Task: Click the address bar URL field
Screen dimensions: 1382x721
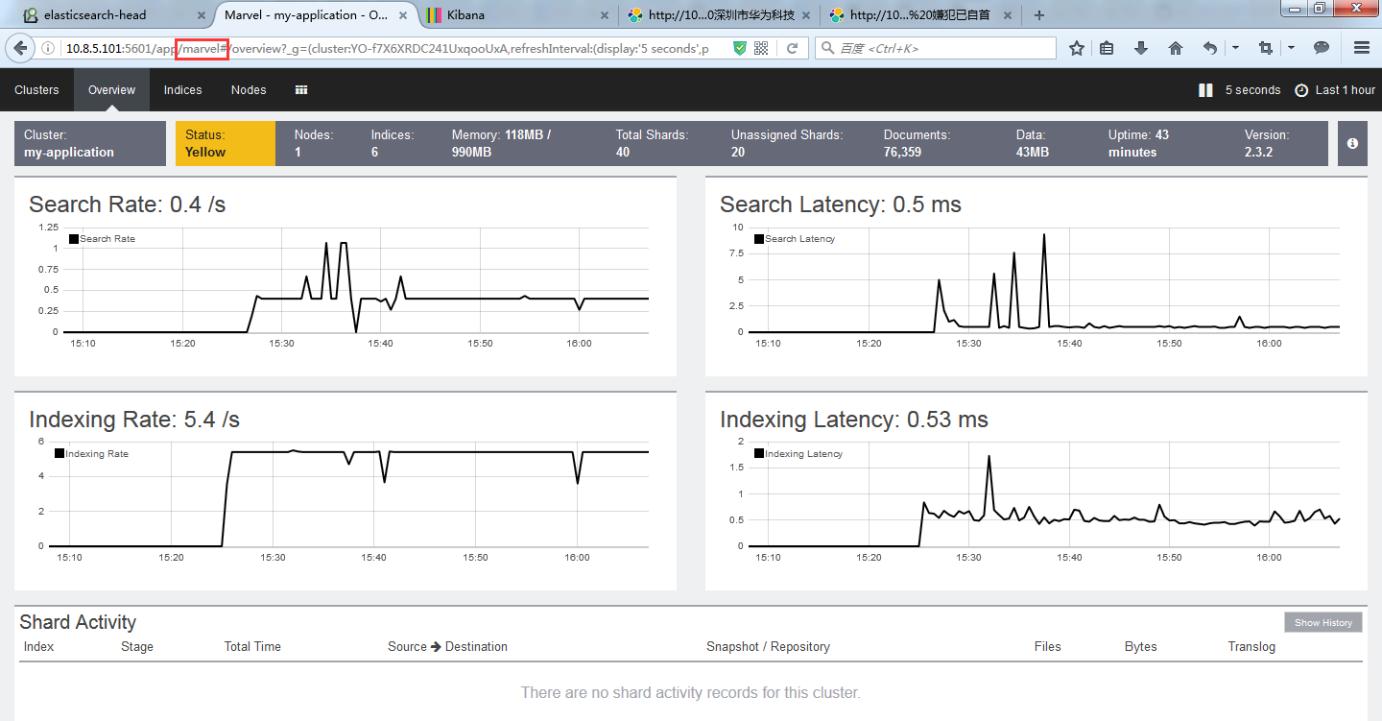Action: point(393,48)
